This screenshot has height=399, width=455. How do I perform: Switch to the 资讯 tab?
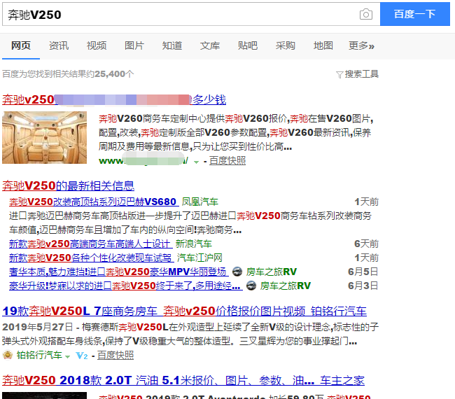click(x=59, y=45)
